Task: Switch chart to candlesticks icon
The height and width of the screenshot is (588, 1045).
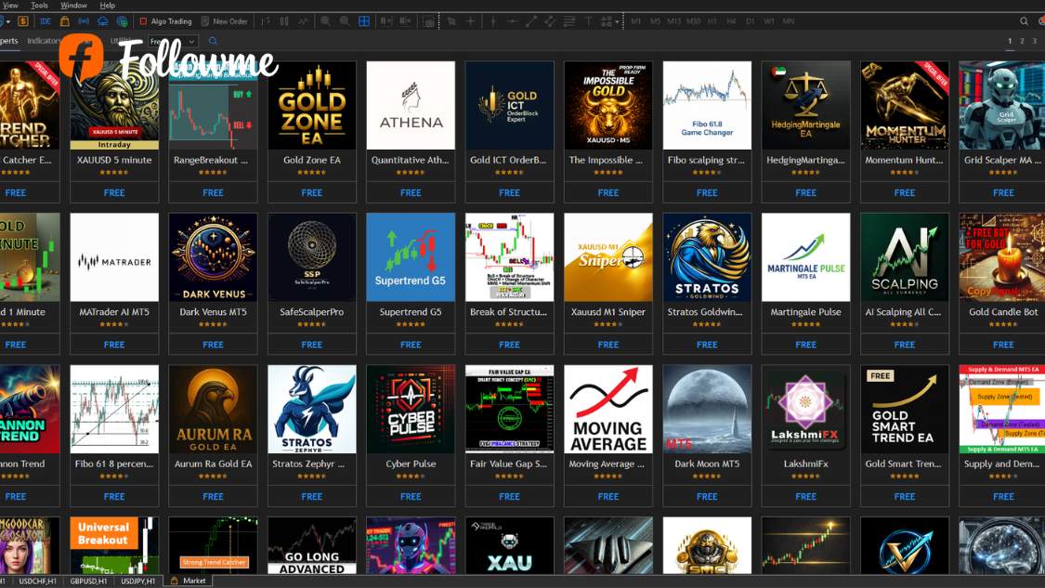Action: pyautogui.click(x=284, y=21)
